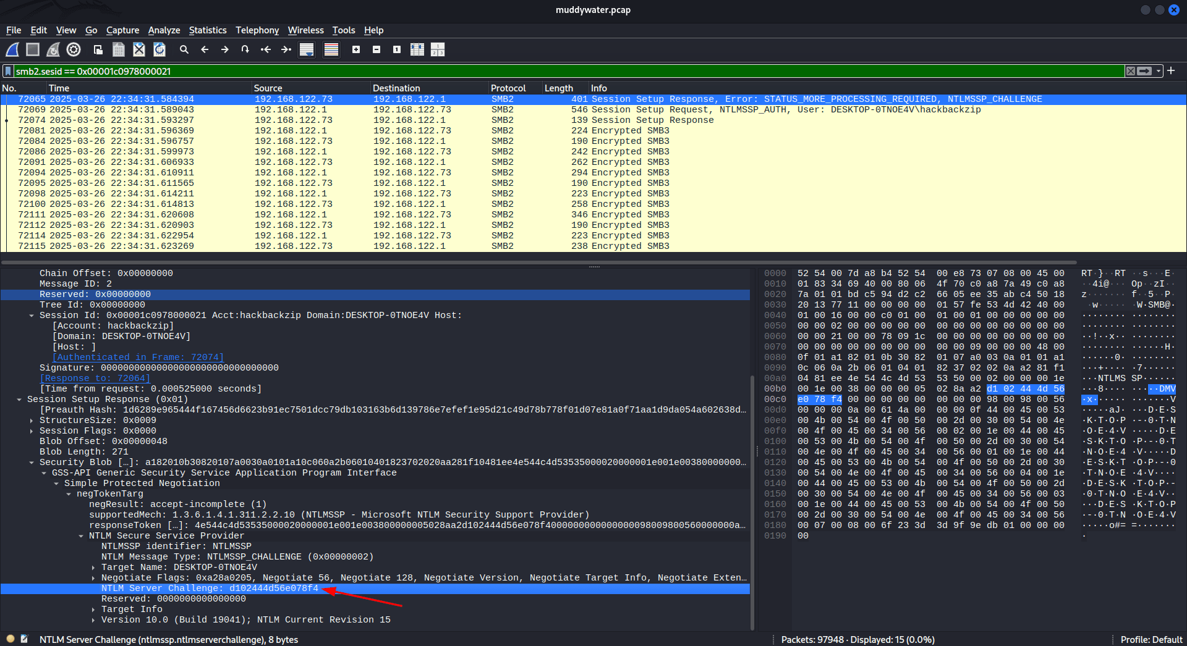This screenshot has height=646, width=1187.
Task: Open the Capture menu
Action: point(122,30)
